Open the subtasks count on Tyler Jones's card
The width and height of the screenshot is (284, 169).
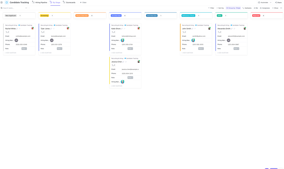(x=43, y=32)
